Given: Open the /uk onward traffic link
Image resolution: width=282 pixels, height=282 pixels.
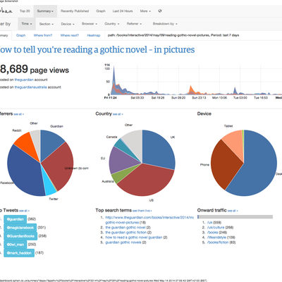Looking at the screenshot, I should click(209, 222).
